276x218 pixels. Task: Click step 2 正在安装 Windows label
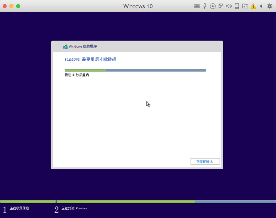pyautogui.click(x=74, y=209)
